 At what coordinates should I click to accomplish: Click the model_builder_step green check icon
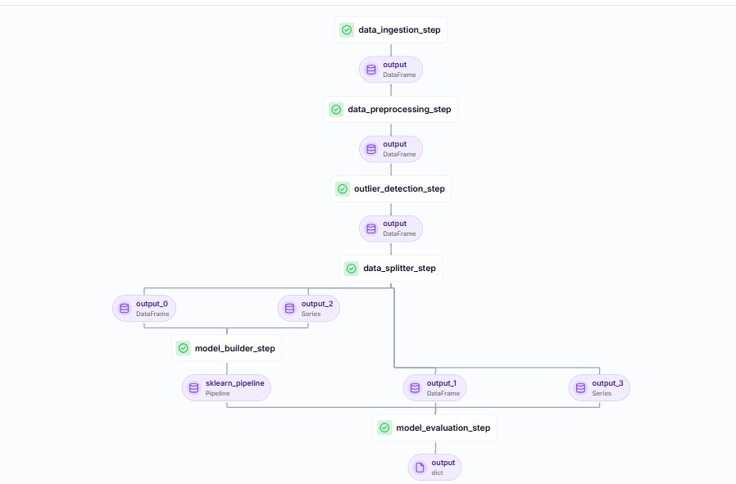[183, 349]
